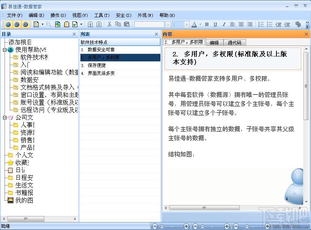Select list item 4. 界面灵活多变
This screenshot has height=230, width=311.
pyautogui.click(x=120, y=73)
